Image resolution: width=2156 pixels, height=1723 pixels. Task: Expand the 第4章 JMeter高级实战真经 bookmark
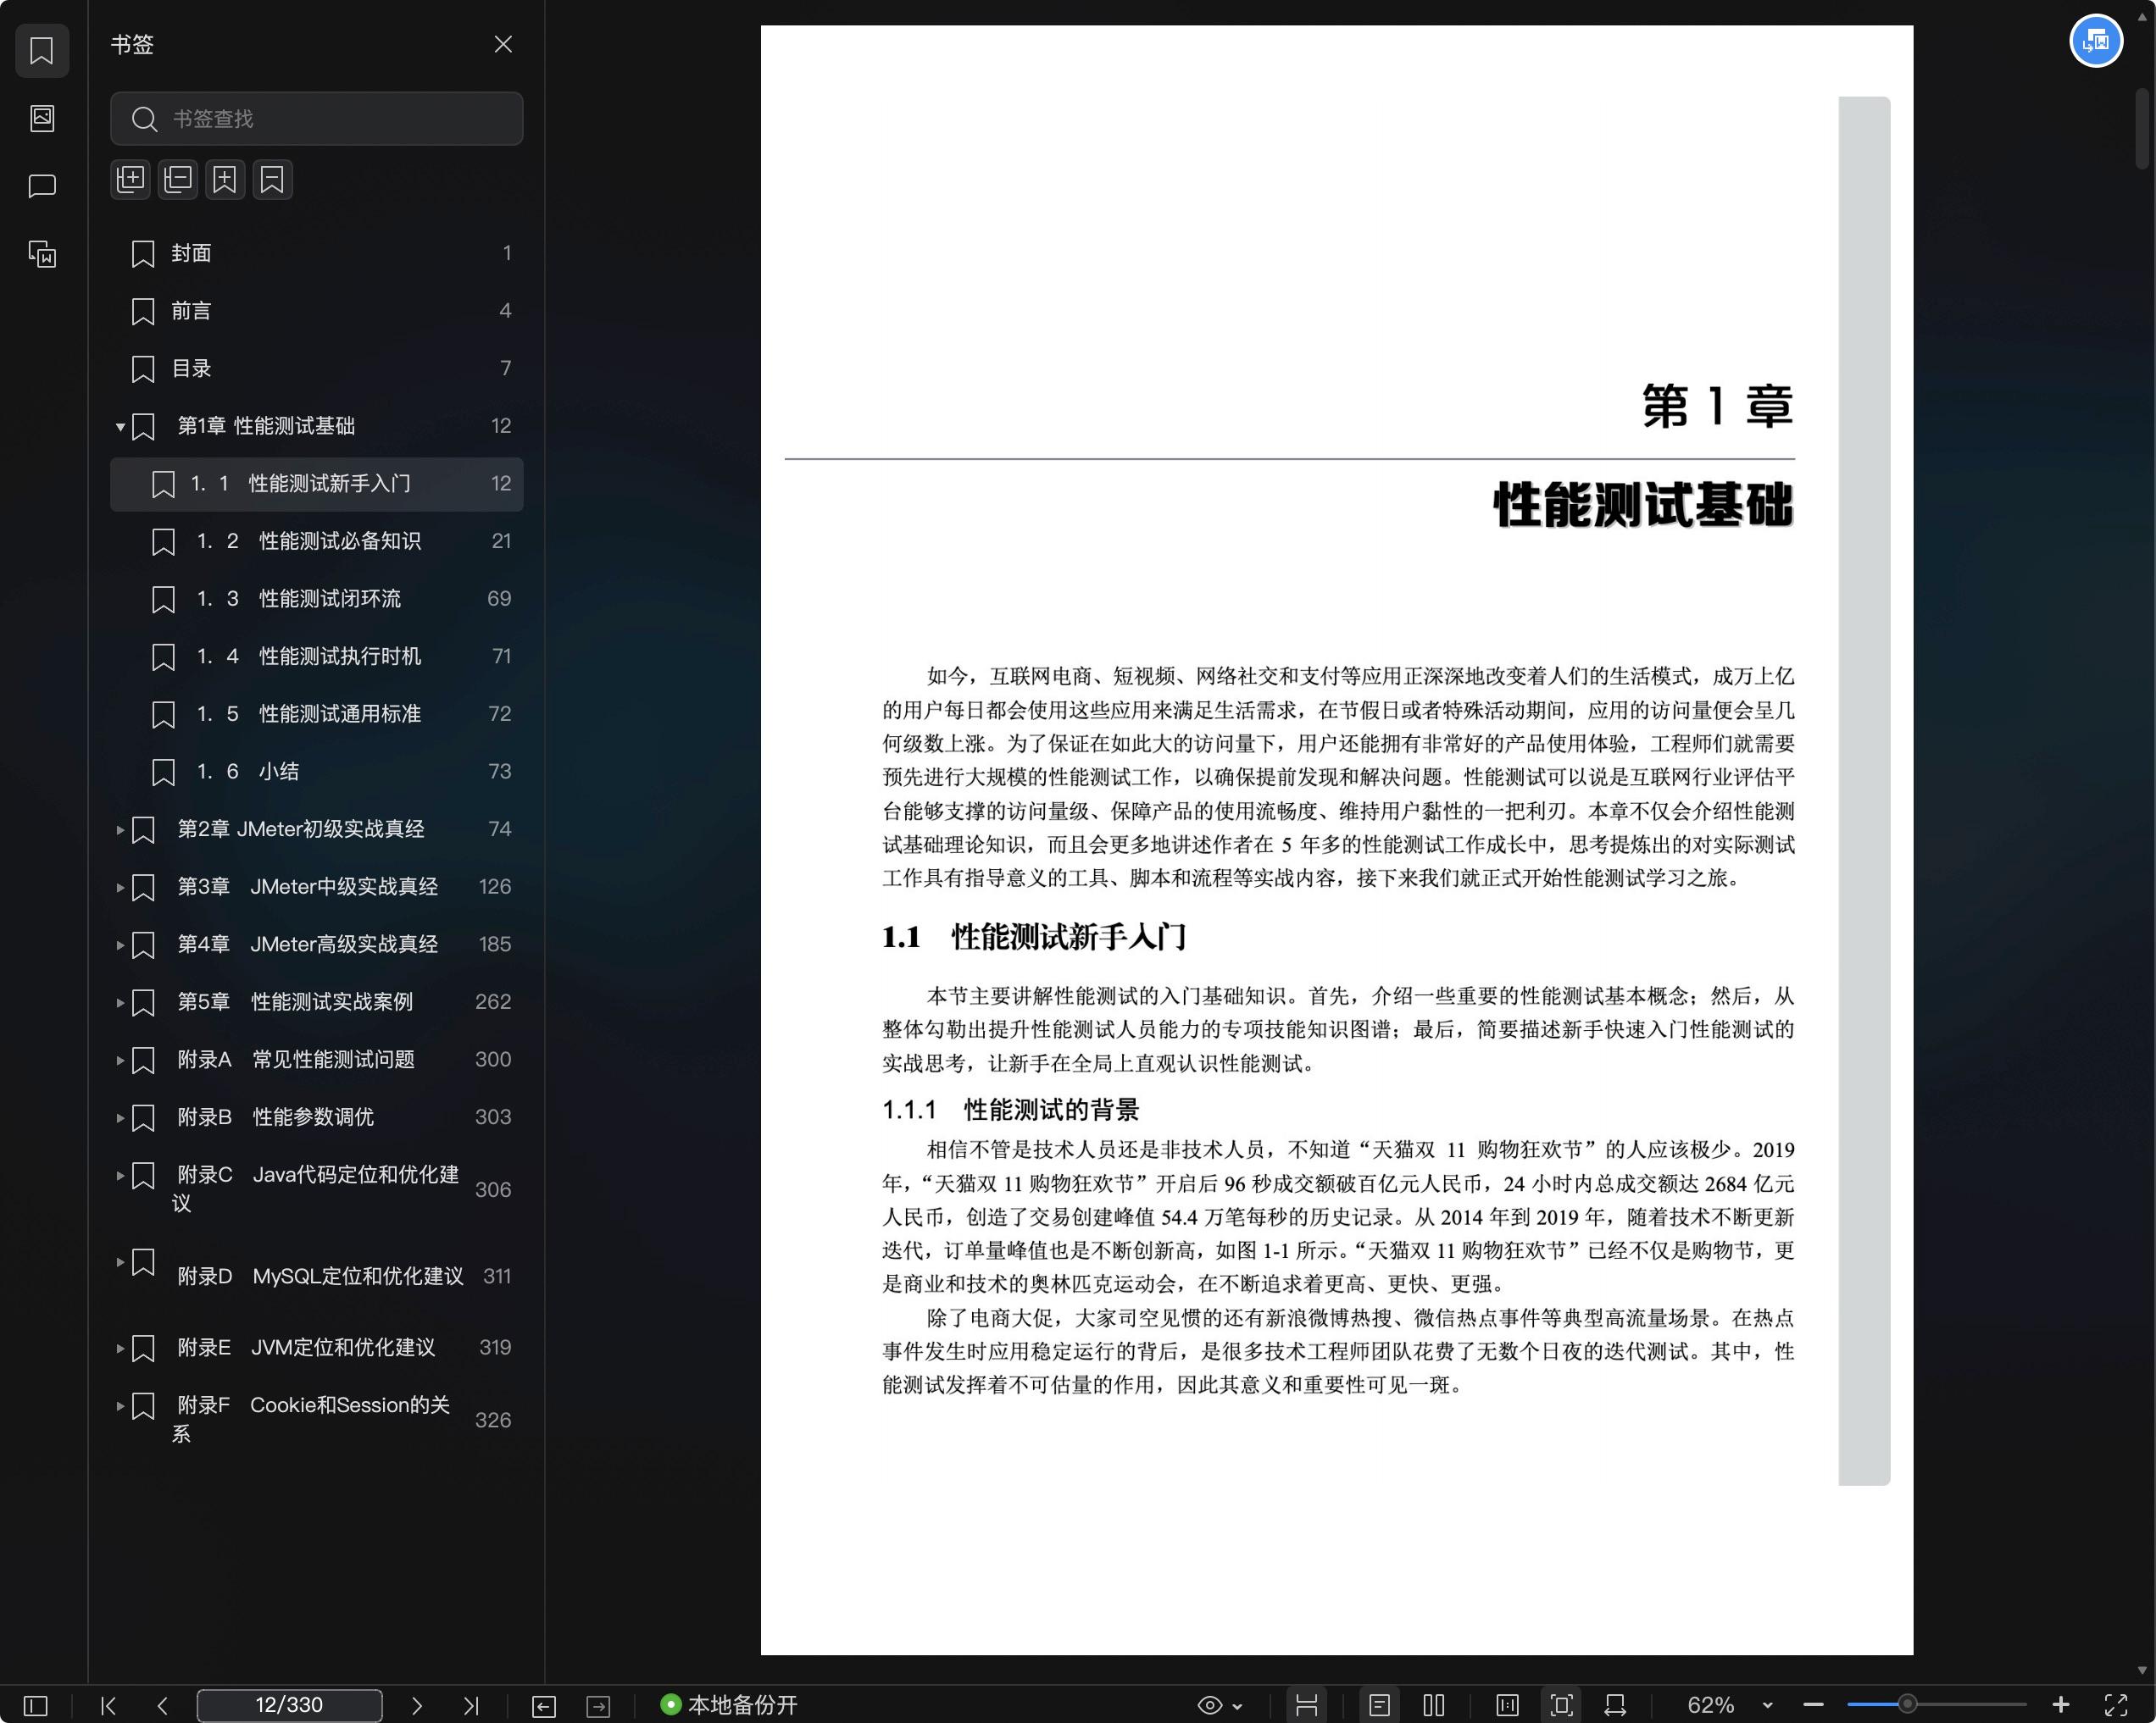pyautogui.click(x=120, y=945)
